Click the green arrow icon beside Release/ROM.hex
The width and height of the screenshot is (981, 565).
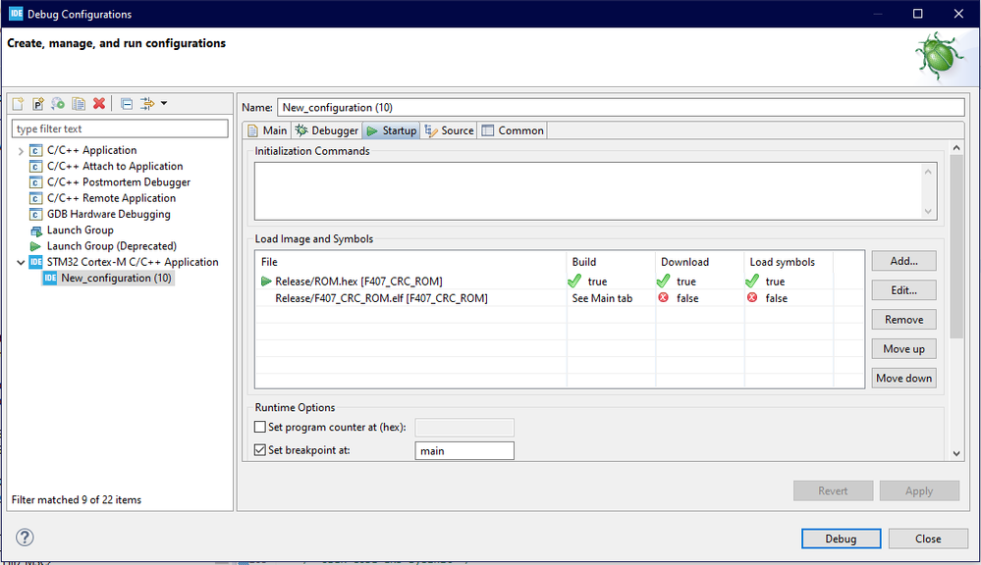(266, 282)
